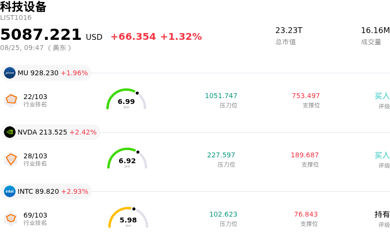
Task: Select NVDA support level 189.687
Action: tap(305, 155)
